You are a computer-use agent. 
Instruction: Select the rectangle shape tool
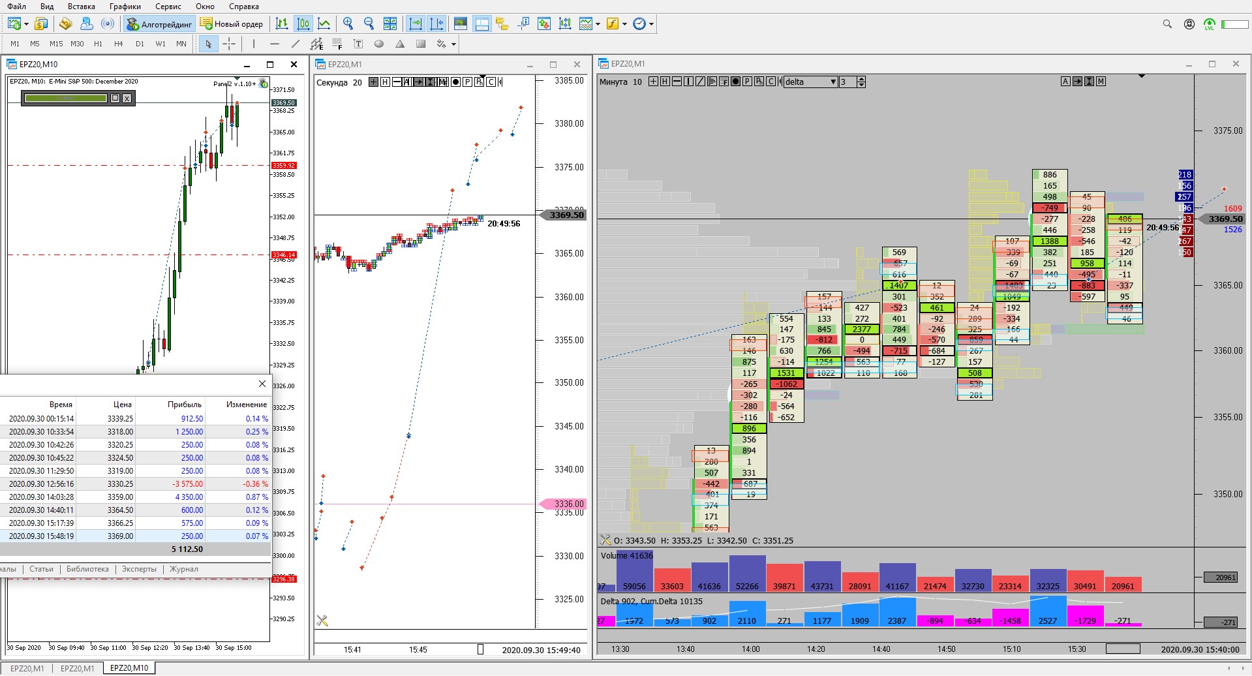click(421, 44)
